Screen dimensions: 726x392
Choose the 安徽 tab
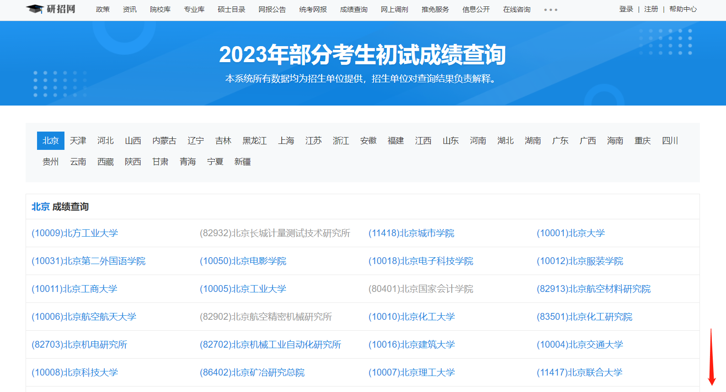(x=368, y=141)
